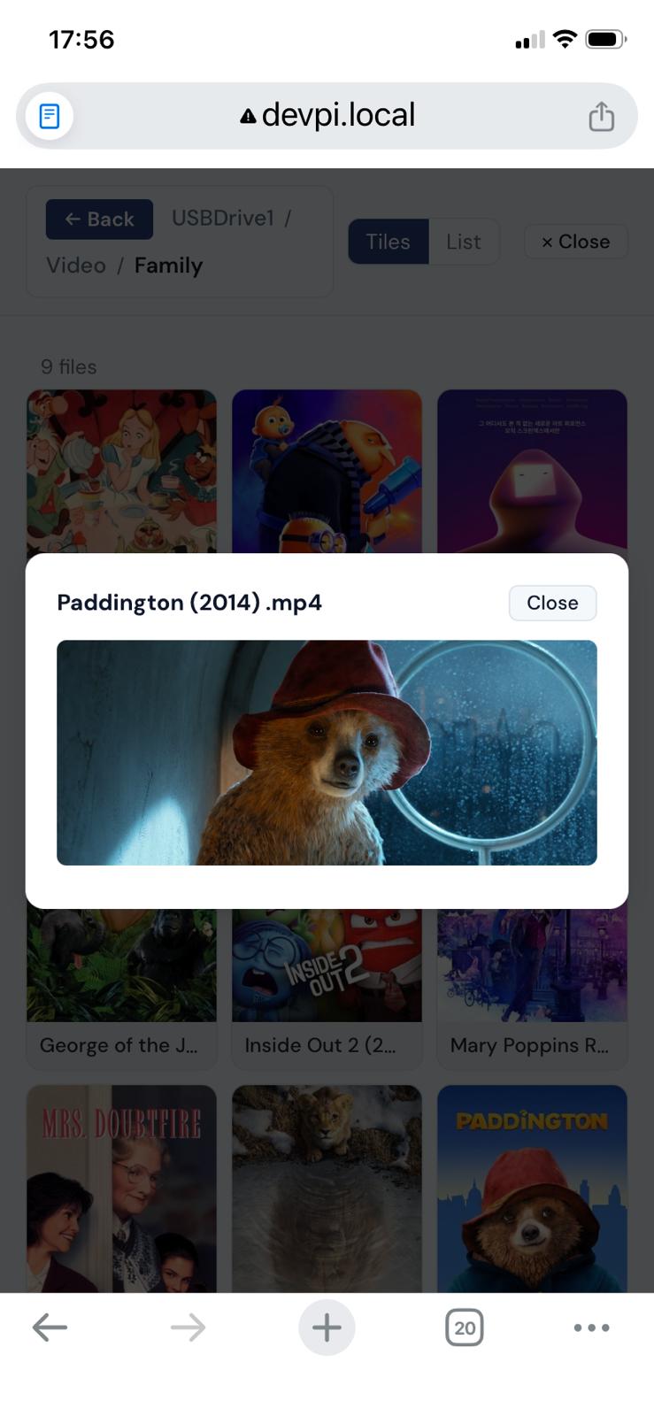Tap the reader mode page icon
Screen dimensions: 654x1416
pos(50,116)
